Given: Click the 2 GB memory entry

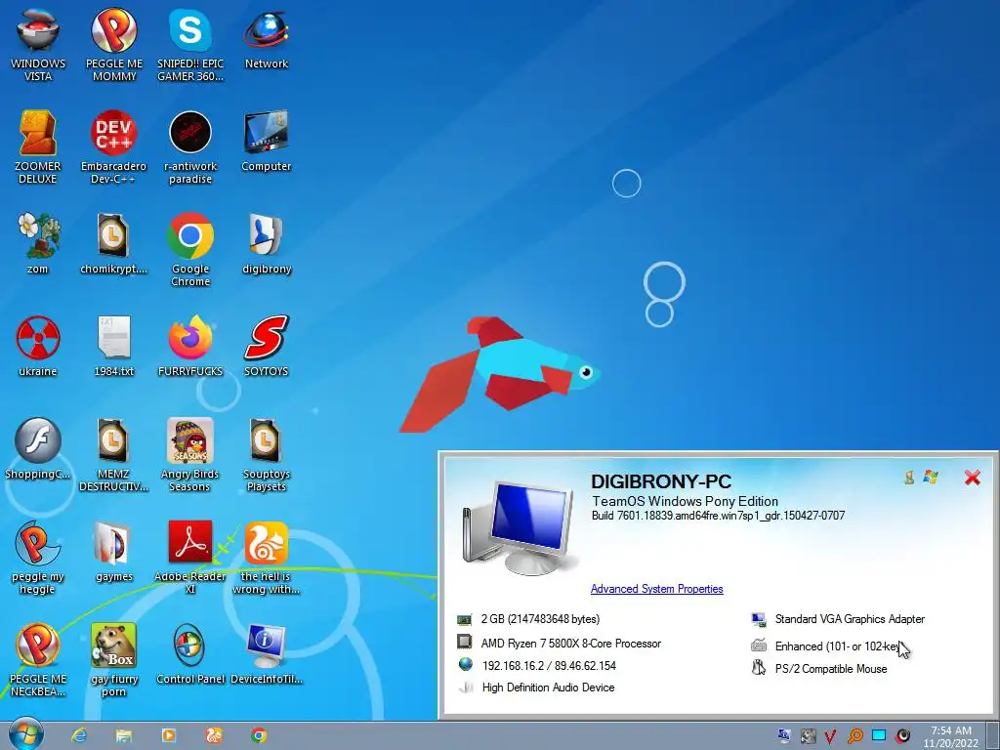Looking at the screenshot, I should pyautogui.click(x=540, y=619).
